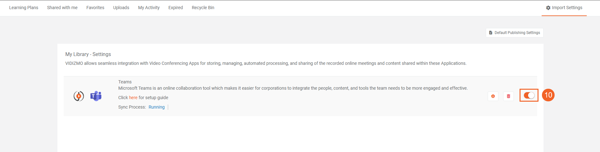Click the Running sync process status
This screenshot has width=600, height=152.
tap(156, 107)
